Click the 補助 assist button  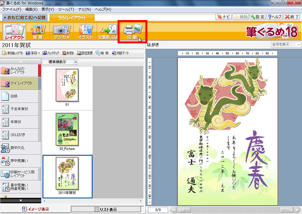(240, 17)
